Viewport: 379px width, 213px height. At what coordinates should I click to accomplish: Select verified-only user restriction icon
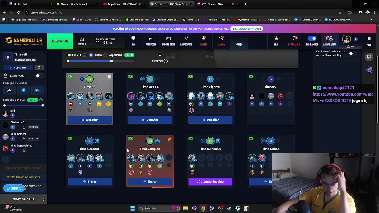point(24,90)
